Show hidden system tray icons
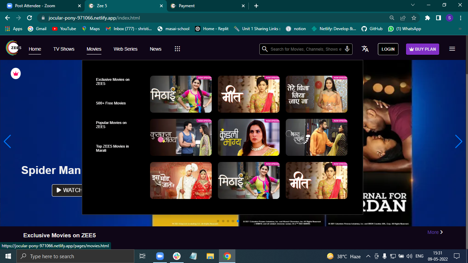The image size is (468, 263). [x=368, y=256]
